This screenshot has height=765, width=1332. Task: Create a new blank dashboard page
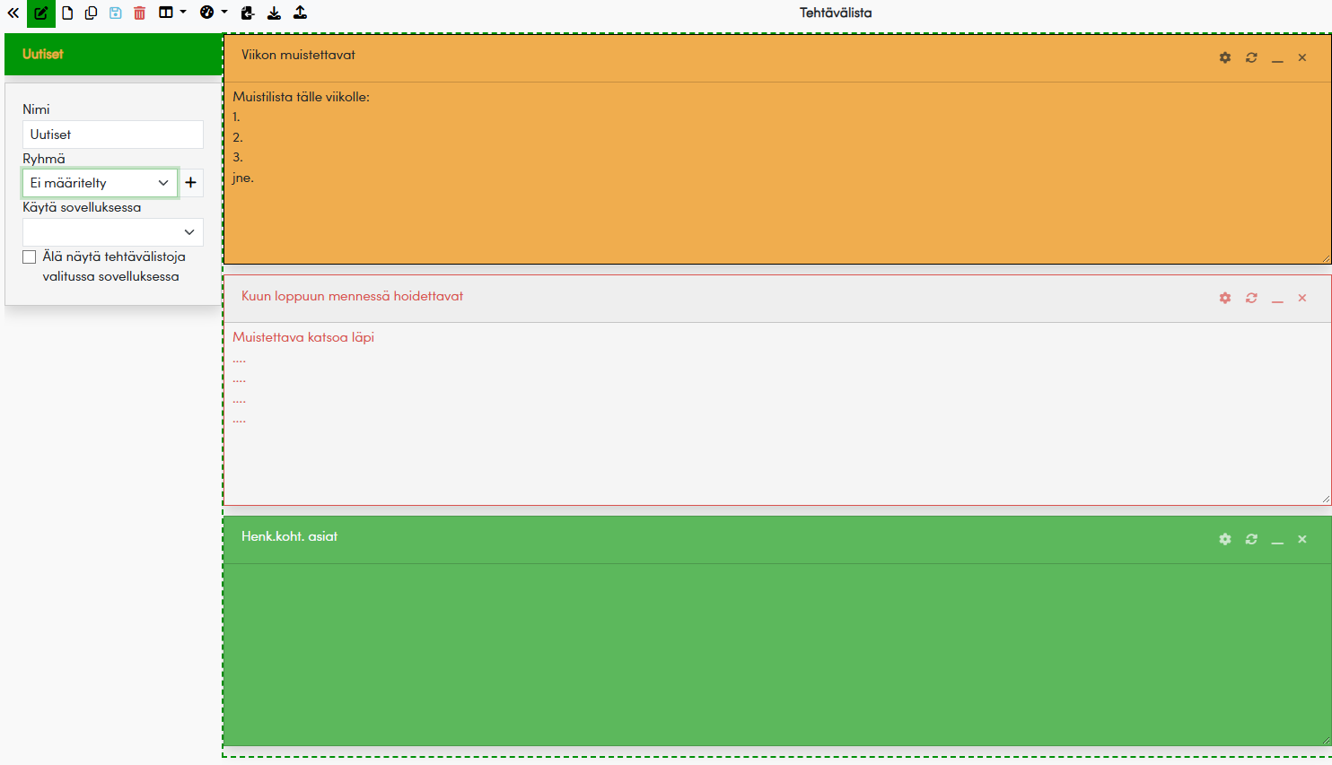(x=67, y=13)
